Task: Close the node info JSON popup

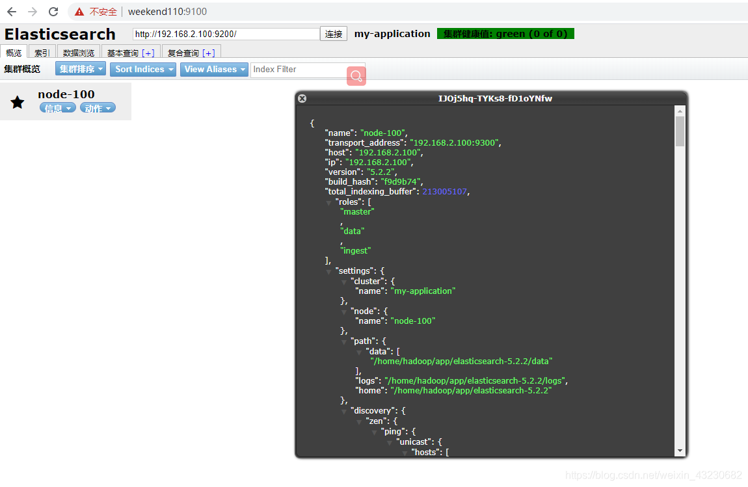Action: tap(302, 99)
